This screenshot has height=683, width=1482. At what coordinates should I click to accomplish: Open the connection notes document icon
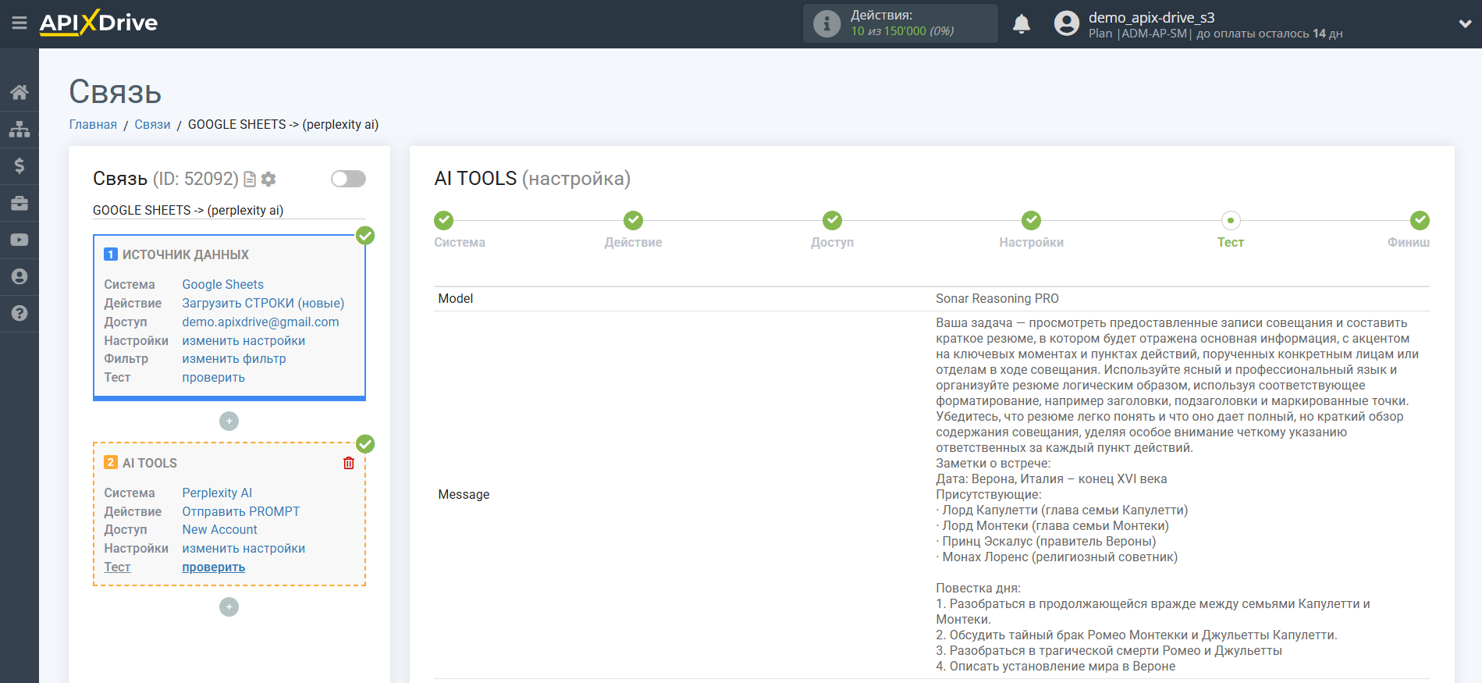tap(250, 180)
